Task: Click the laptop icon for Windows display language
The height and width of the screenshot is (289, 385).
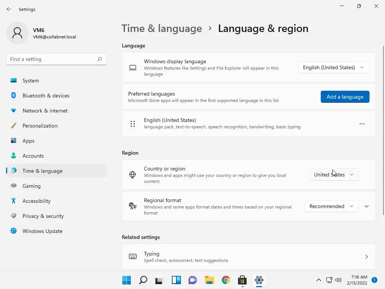Action: tap(133, 67)
